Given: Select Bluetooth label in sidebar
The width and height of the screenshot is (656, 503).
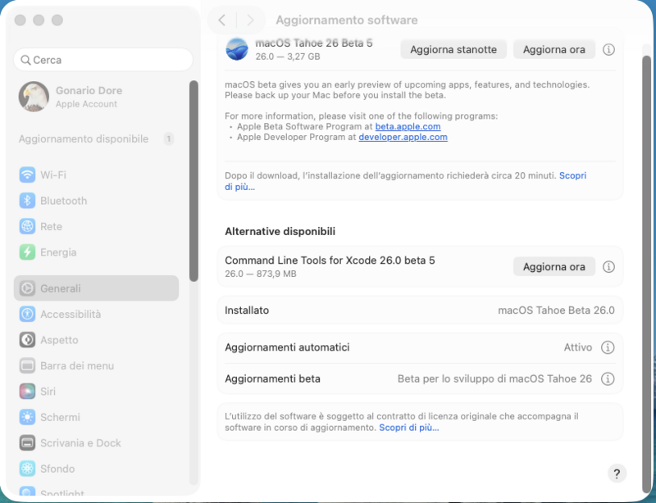Looking at the screenshot, I should tap(64, 201).
